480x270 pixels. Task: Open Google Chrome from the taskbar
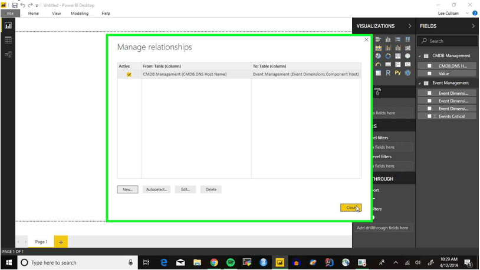214,262
